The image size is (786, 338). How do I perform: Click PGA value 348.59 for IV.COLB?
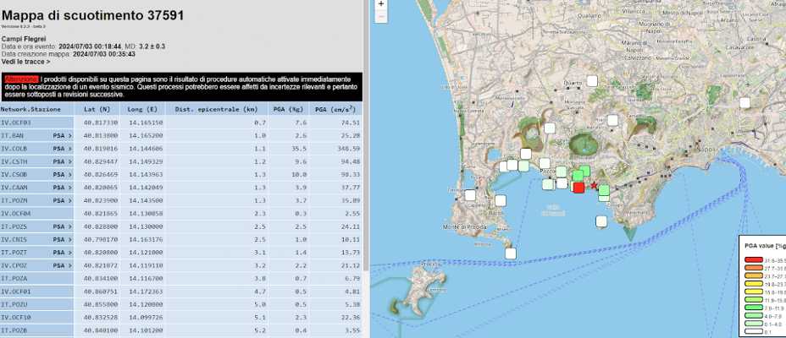349,149
